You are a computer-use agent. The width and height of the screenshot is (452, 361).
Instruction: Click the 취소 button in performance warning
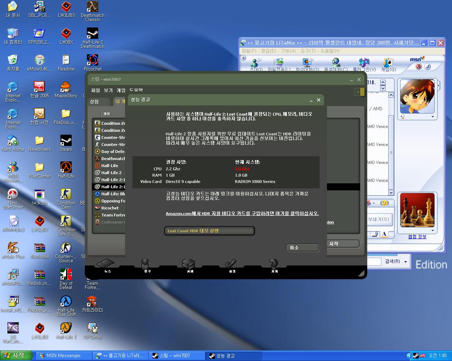[x=302, y=248]
